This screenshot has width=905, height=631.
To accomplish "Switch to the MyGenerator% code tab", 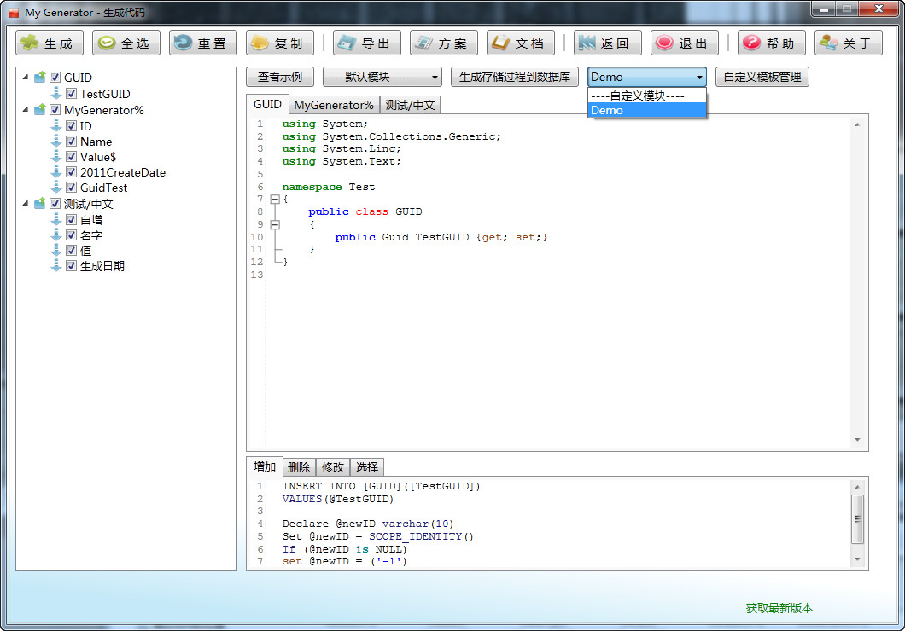I will tap(334, 106).
